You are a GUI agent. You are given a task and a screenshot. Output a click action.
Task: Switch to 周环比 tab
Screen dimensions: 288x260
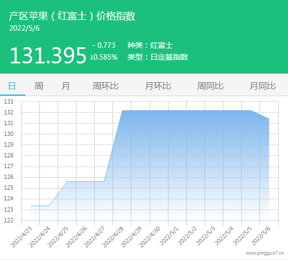pos(106,86)
